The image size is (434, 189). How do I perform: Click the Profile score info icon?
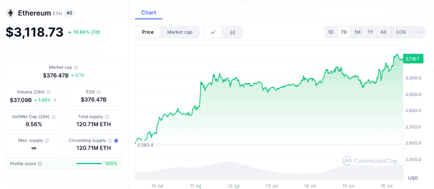coord(40,164)
